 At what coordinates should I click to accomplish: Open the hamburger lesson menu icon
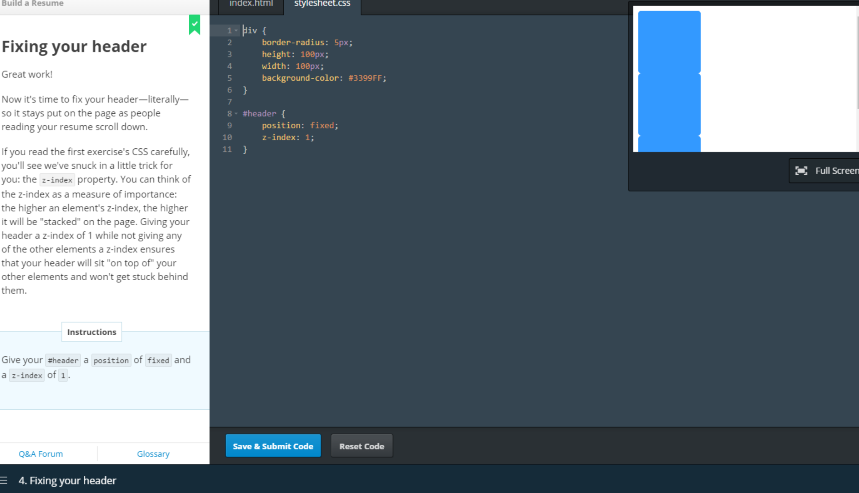click(x=4, y=481)
